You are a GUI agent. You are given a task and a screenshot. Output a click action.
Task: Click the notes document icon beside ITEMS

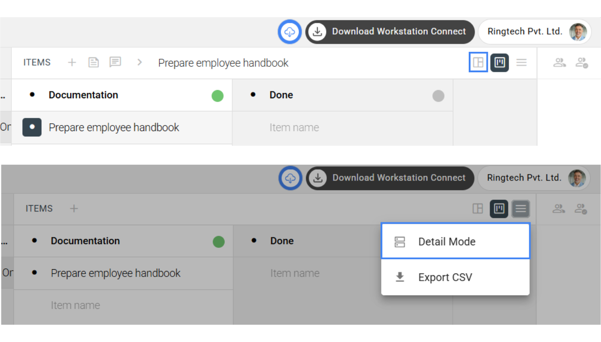(x=94, y=62)
